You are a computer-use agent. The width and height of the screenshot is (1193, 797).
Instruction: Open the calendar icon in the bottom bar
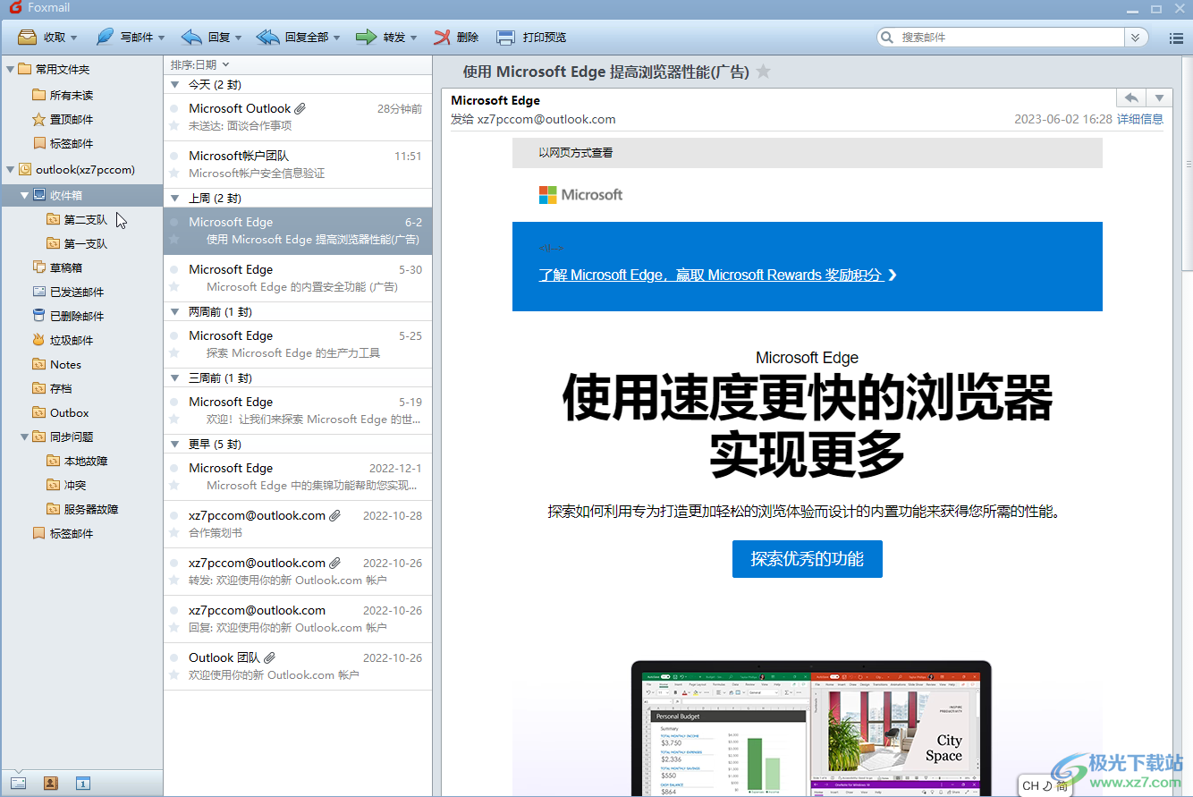pos(82,784)
